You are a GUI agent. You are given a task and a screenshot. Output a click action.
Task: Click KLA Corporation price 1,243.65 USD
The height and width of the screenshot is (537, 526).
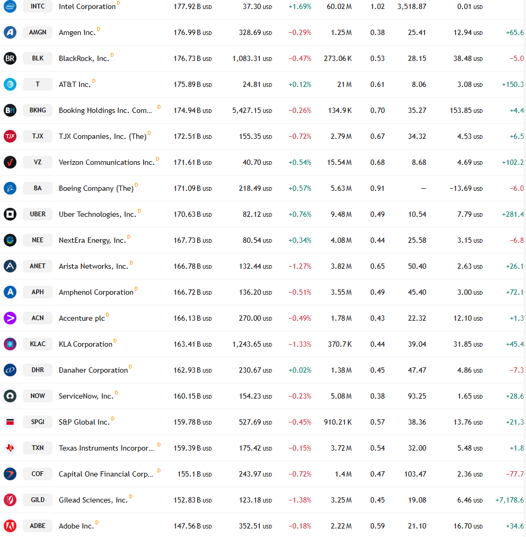click(x=252, y=344)
